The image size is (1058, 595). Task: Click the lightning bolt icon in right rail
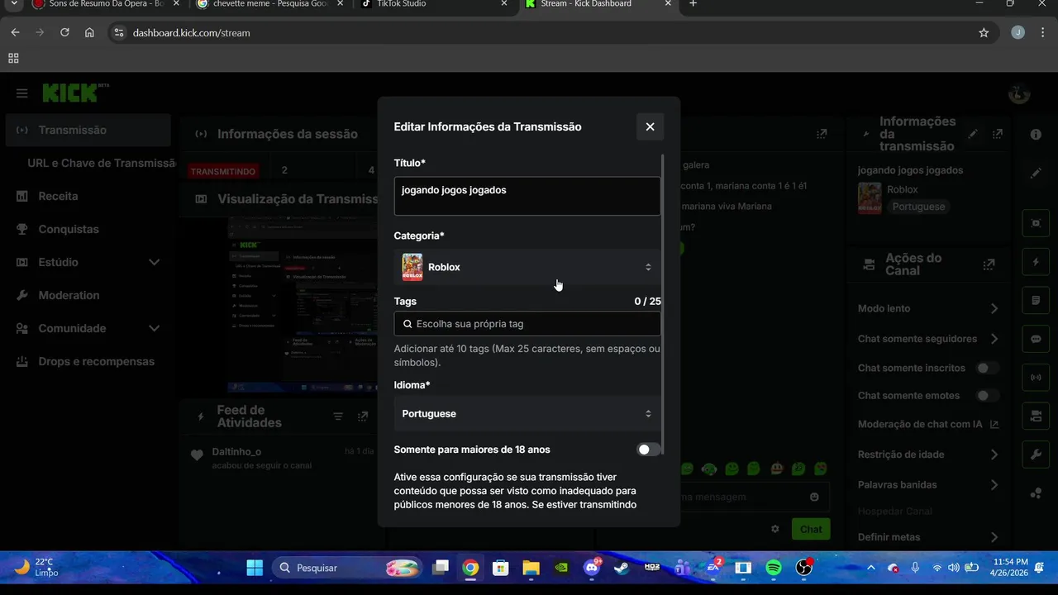click(1036, 262)
